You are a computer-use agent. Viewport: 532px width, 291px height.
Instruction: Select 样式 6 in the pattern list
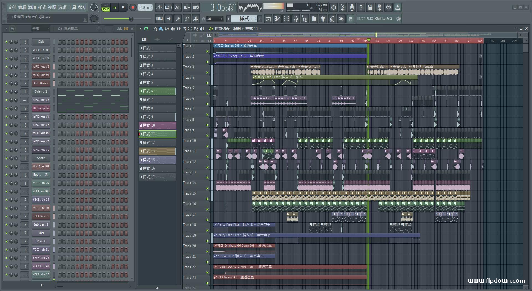[x=157, y=91]
